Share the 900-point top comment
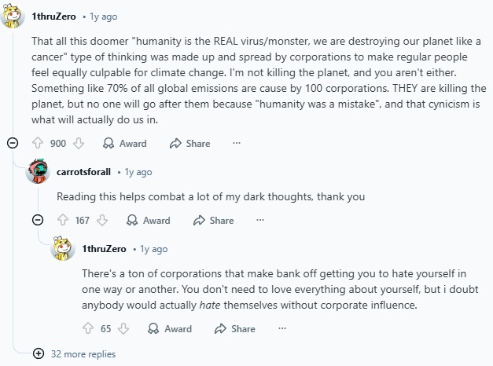 click(x=189, y=144)
